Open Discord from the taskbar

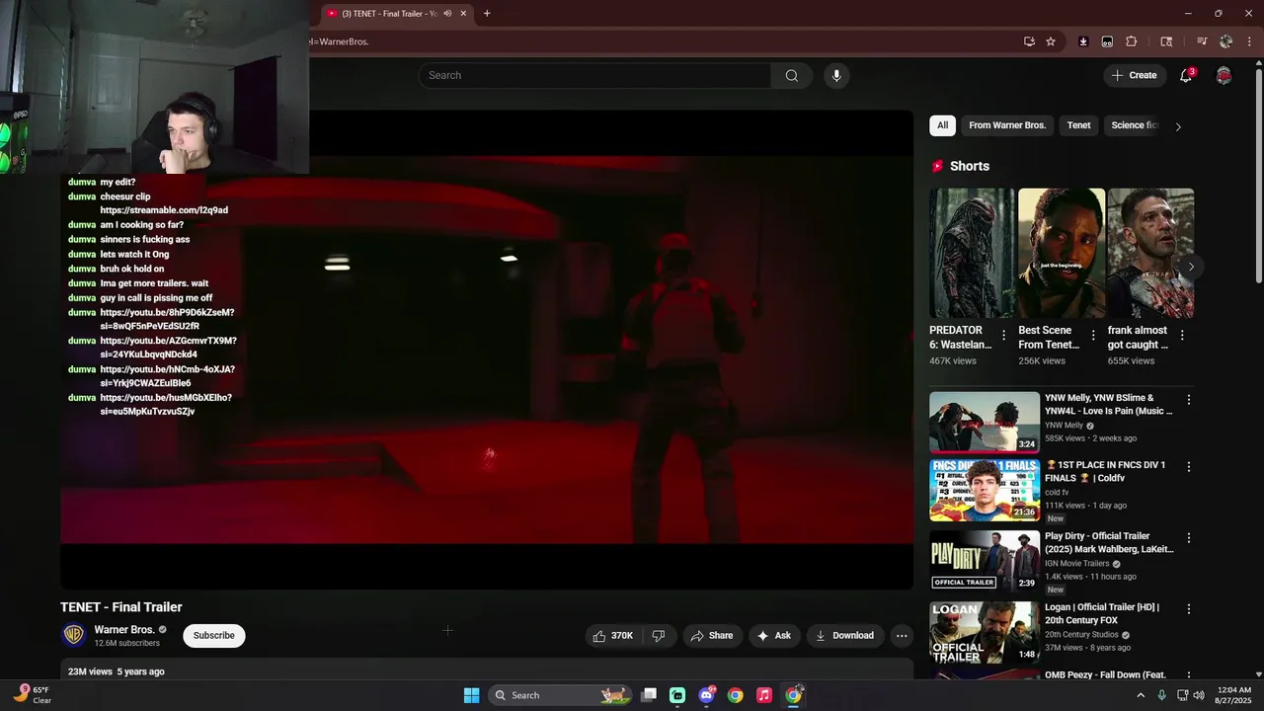[706, 695]
